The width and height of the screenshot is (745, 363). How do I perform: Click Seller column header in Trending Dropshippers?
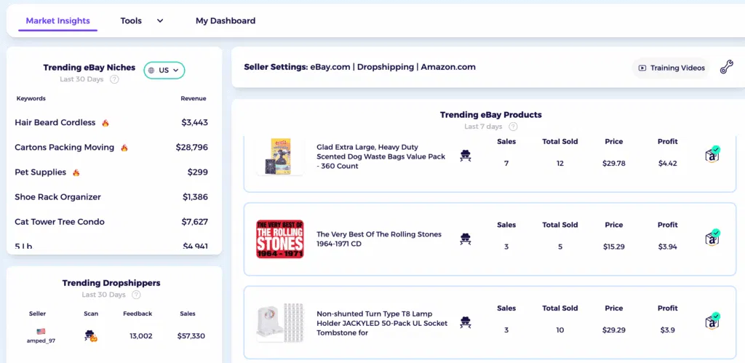point(38,314)
